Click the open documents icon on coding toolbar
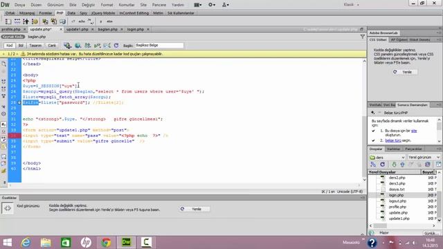Image resolution: width=443 pixels, height=249 pixels. [x=3, y=64]
